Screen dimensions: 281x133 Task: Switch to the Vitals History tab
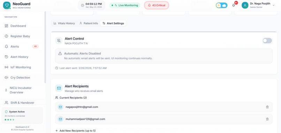64,23
